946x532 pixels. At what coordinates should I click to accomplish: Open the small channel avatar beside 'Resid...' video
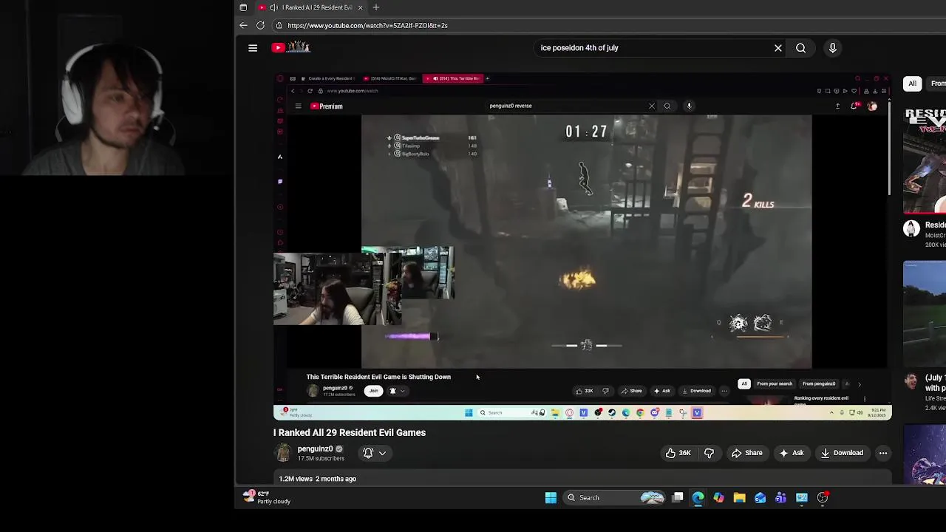click(x=911, y=228)
